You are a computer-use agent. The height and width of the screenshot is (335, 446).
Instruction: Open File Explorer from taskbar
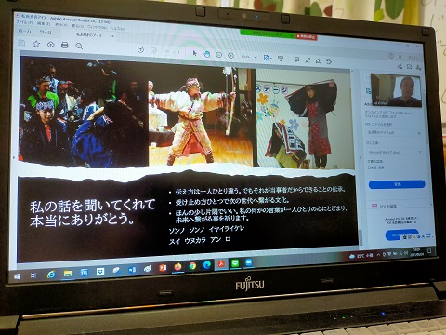point(68,274)
